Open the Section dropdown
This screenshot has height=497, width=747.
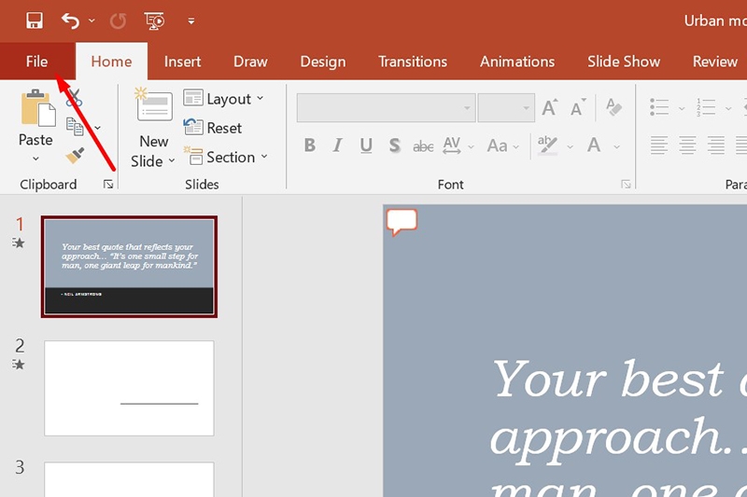click(226, 157)
